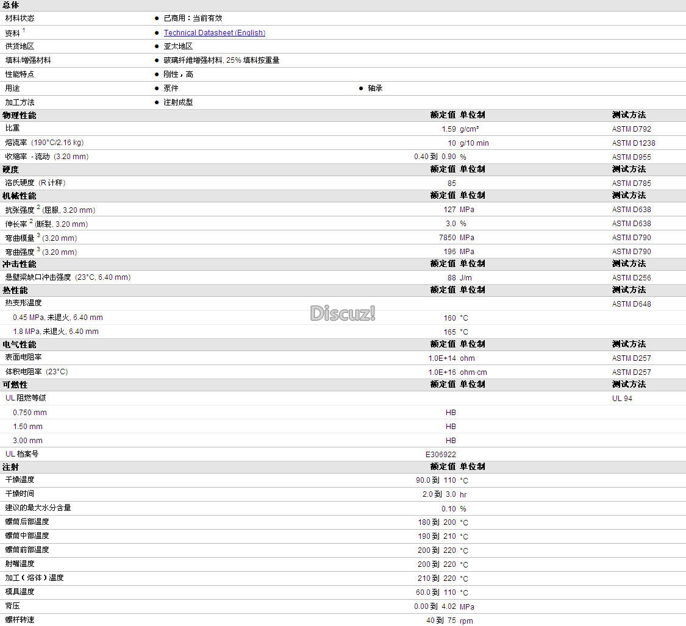The image size is (686, 626).
Task: Click the 体积电阻率 (23°C) label
Action: pos(37,372)
